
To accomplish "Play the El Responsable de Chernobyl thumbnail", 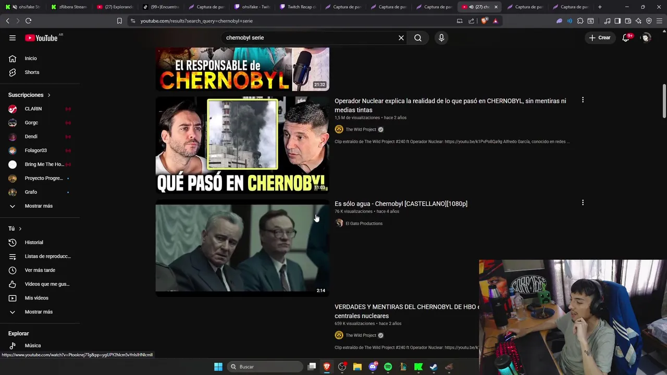I will [242, 69].
